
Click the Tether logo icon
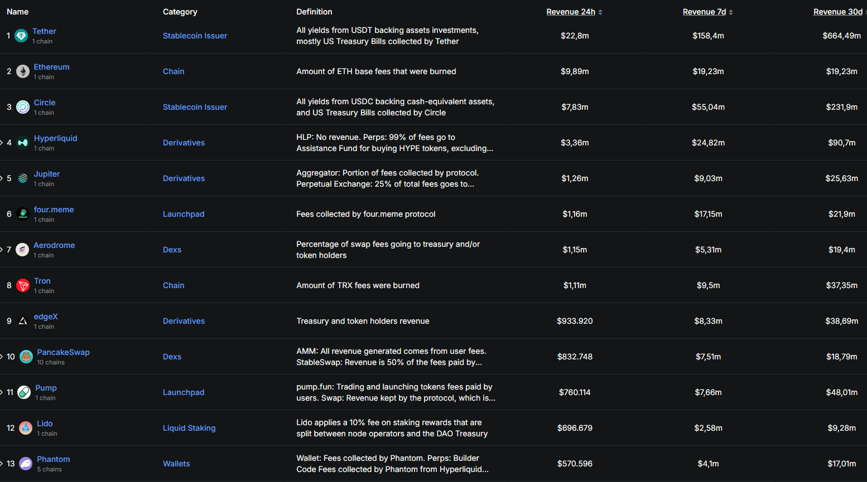click(x=21, y=36)
